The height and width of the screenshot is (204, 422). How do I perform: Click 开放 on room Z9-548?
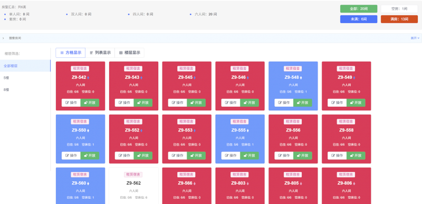tap(303, 103)
